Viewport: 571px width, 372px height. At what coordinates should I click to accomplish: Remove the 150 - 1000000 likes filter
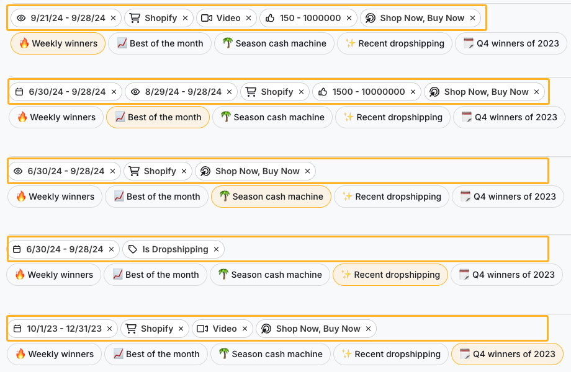tap(349, 18)
